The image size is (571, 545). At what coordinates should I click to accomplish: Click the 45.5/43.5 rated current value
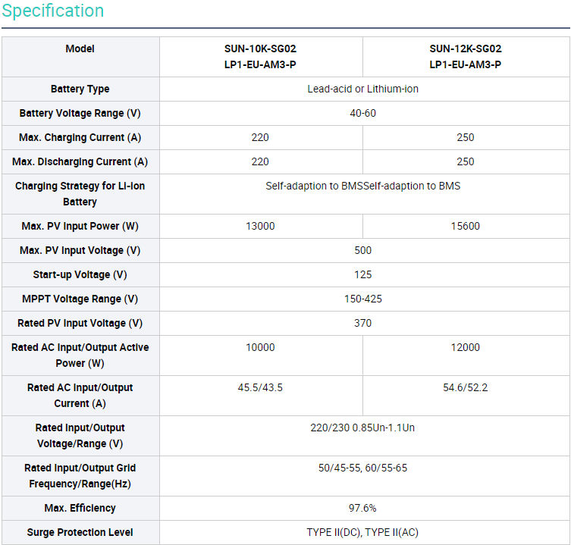click(x=260, y=388)
